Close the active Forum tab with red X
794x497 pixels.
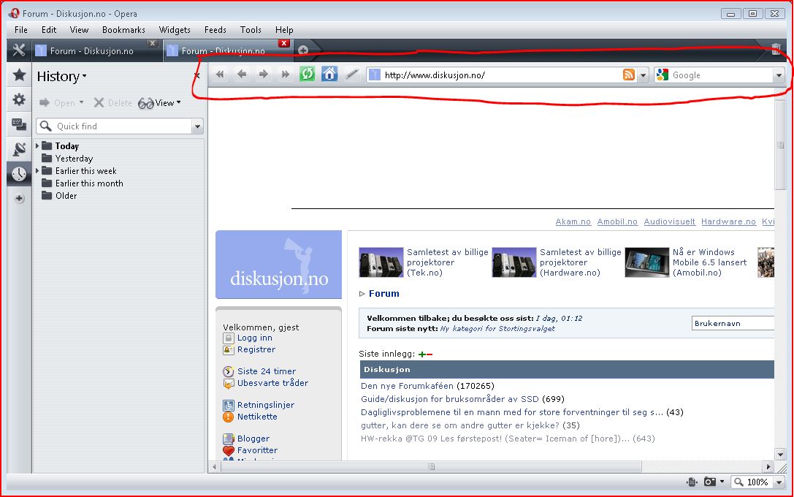284,44
